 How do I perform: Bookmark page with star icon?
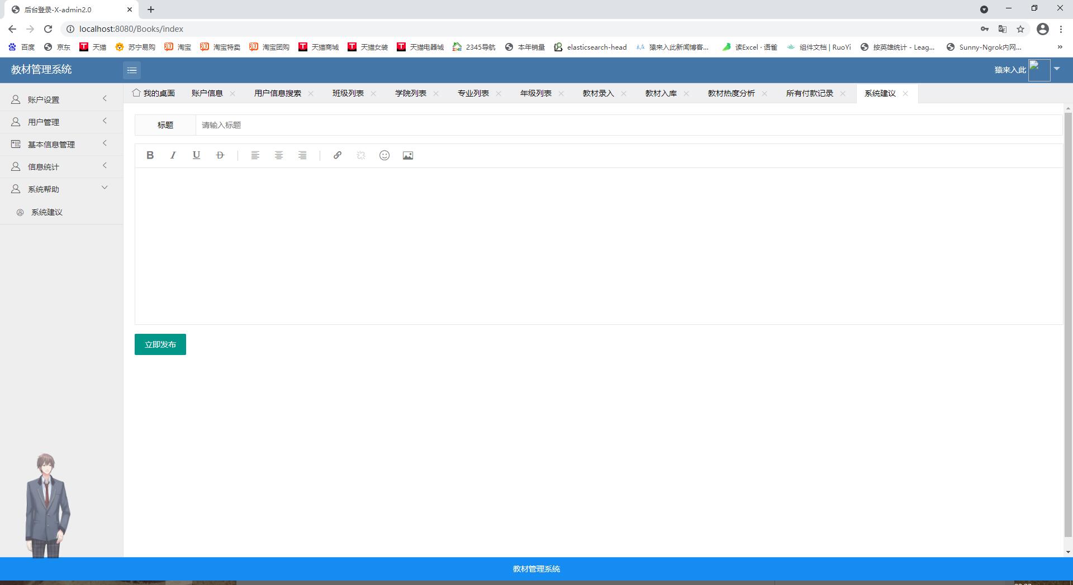[1020, 29]
